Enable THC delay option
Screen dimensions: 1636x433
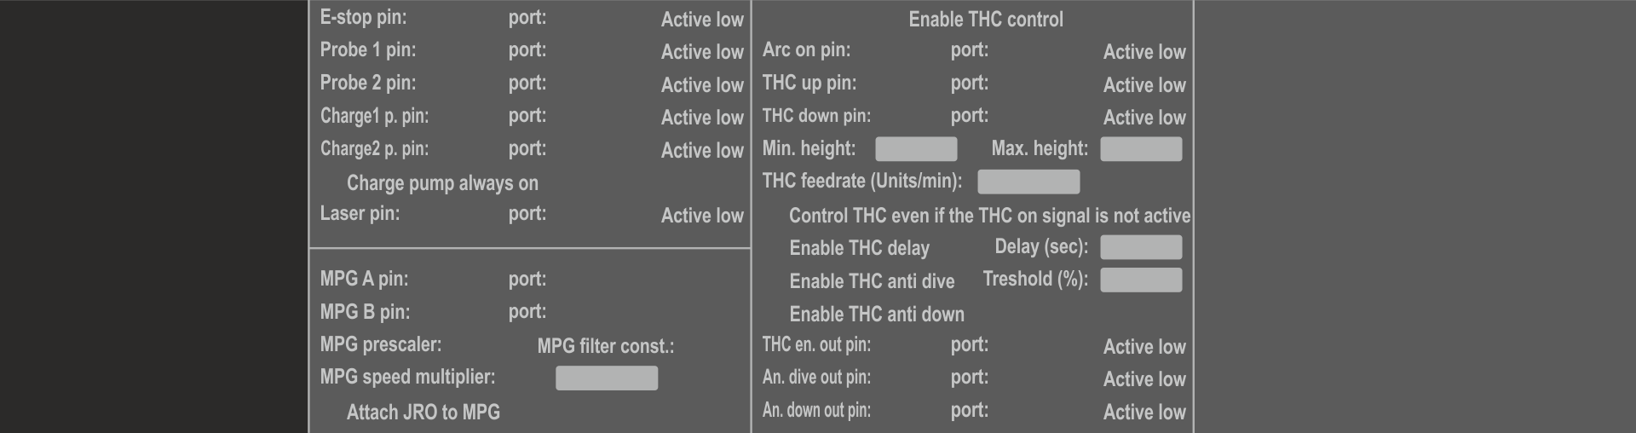[x=859, y=248]
